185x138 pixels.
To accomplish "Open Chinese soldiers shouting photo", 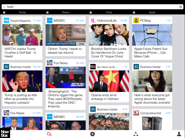I will click(109, 121).
